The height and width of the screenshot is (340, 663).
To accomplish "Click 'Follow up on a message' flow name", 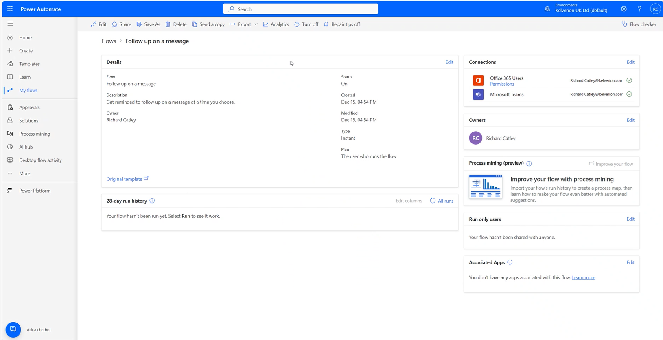I will [131, 84].
